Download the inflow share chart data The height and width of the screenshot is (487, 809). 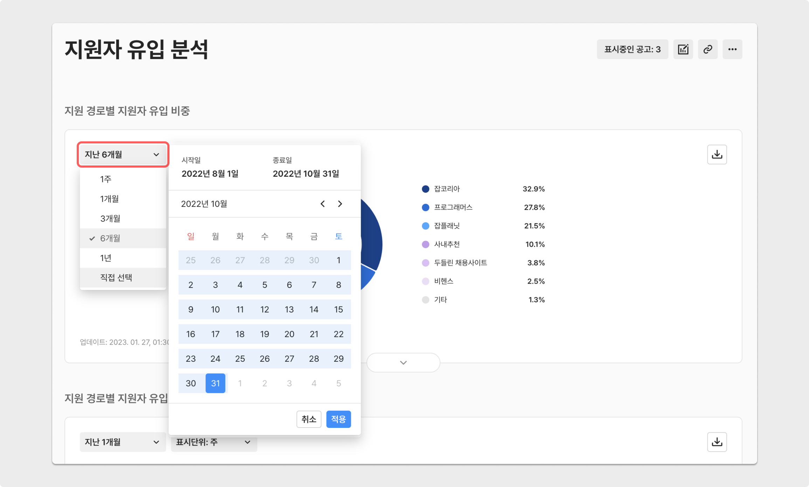[x=717, y=155]
